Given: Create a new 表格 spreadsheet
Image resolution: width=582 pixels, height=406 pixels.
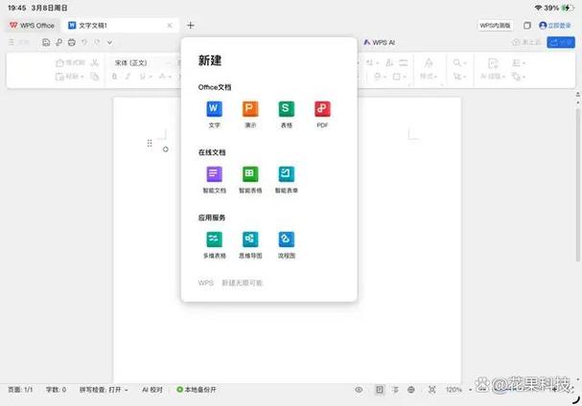Looking at the screenshot, I should coord(286,114).
